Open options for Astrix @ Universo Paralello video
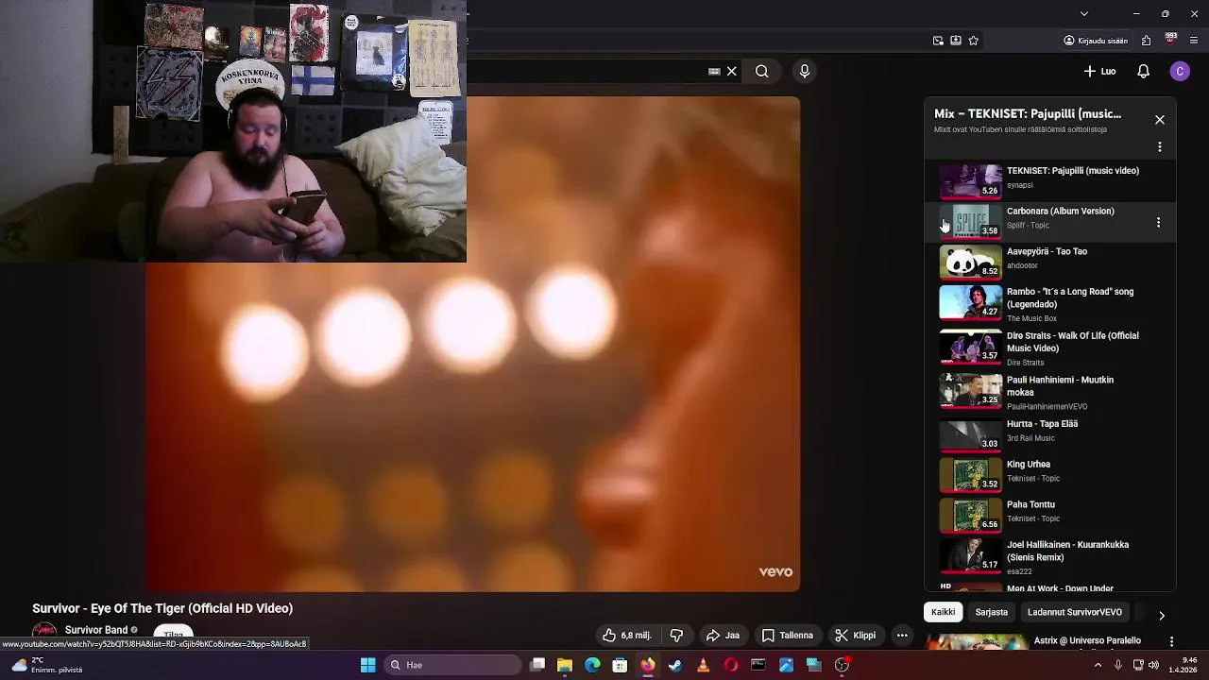Viewport: 1209px width, 680px height. coord(1171,641)
